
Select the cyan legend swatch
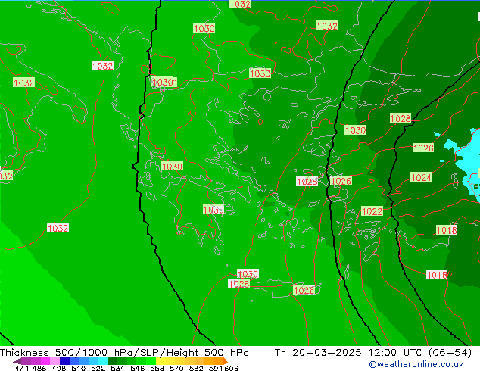(x=103, y=361)
